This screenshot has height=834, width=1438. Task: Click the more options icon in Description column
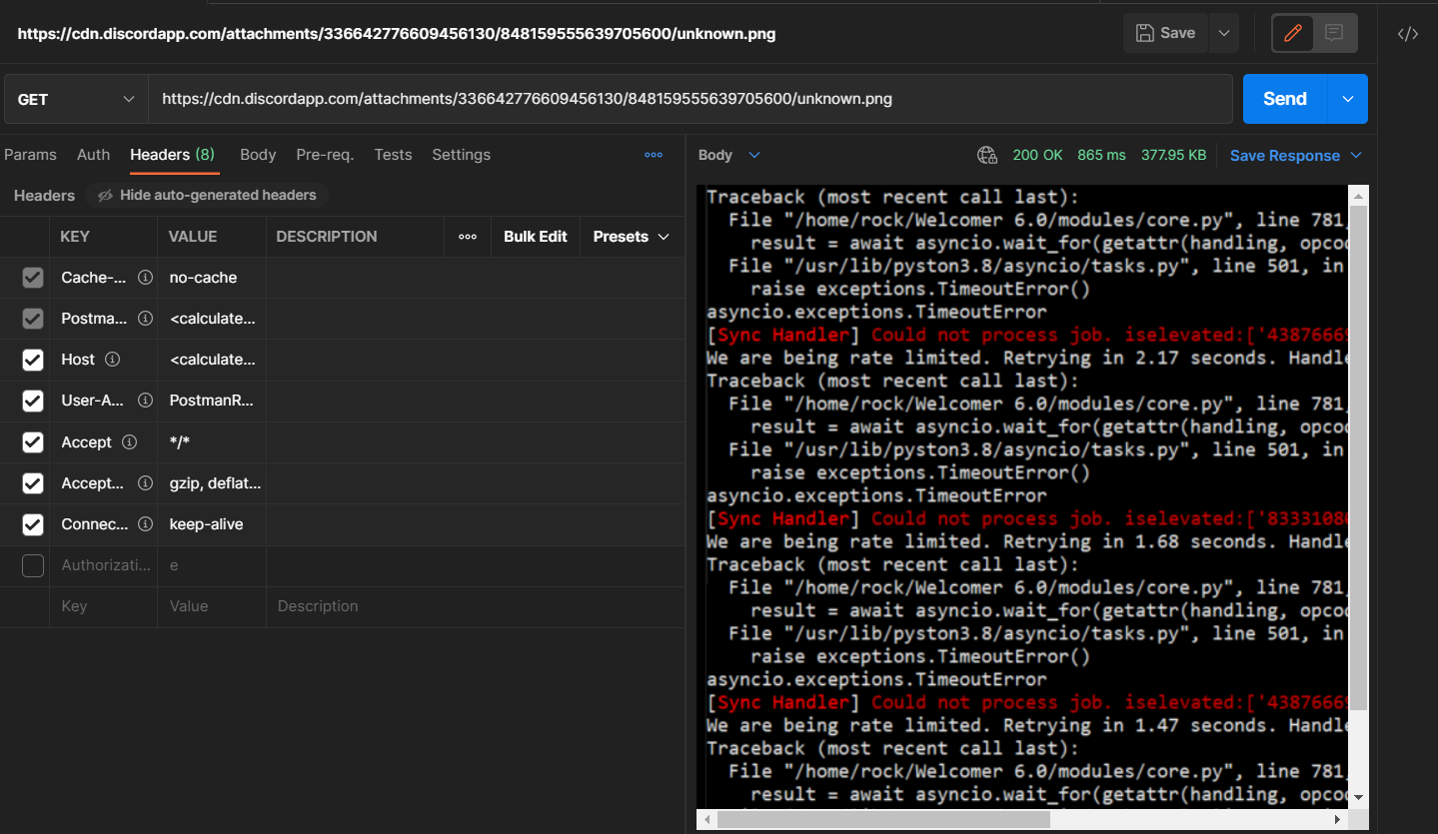pyautogui.click(x=467, y=236)
